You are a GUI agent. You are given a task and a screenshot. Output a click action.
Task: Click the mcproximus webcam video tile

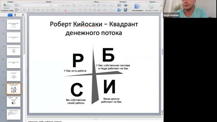point(190,9)
